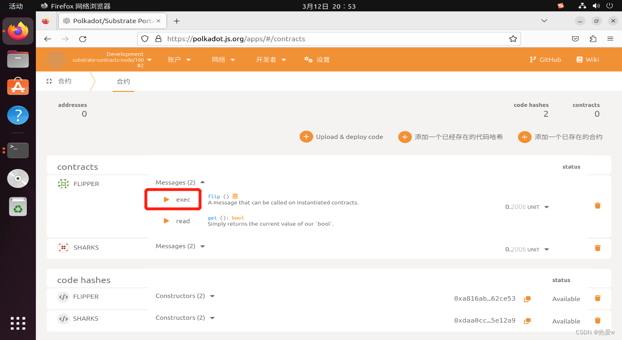Image resolution: width=622 pixels, height=340 pixels.
Task: Go back with browser back arrow
Action: point(47,39)
